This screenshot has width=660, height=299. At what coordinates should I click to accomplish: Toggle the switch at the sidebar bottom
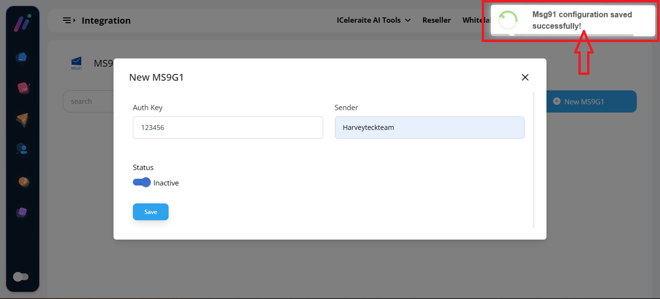[21, 277]
